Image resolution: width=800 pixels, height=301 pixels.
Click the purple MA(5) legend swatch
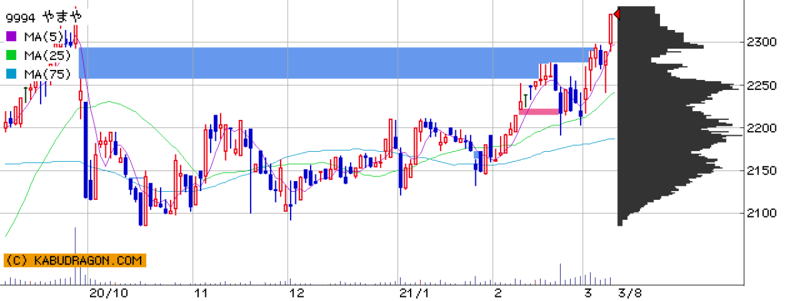click(x=11, y=36)
